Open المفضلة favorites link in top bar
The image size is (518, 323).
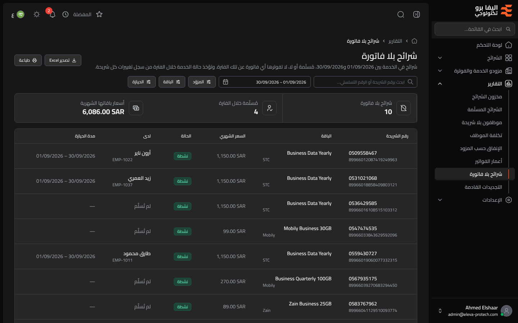coord(82,14)
